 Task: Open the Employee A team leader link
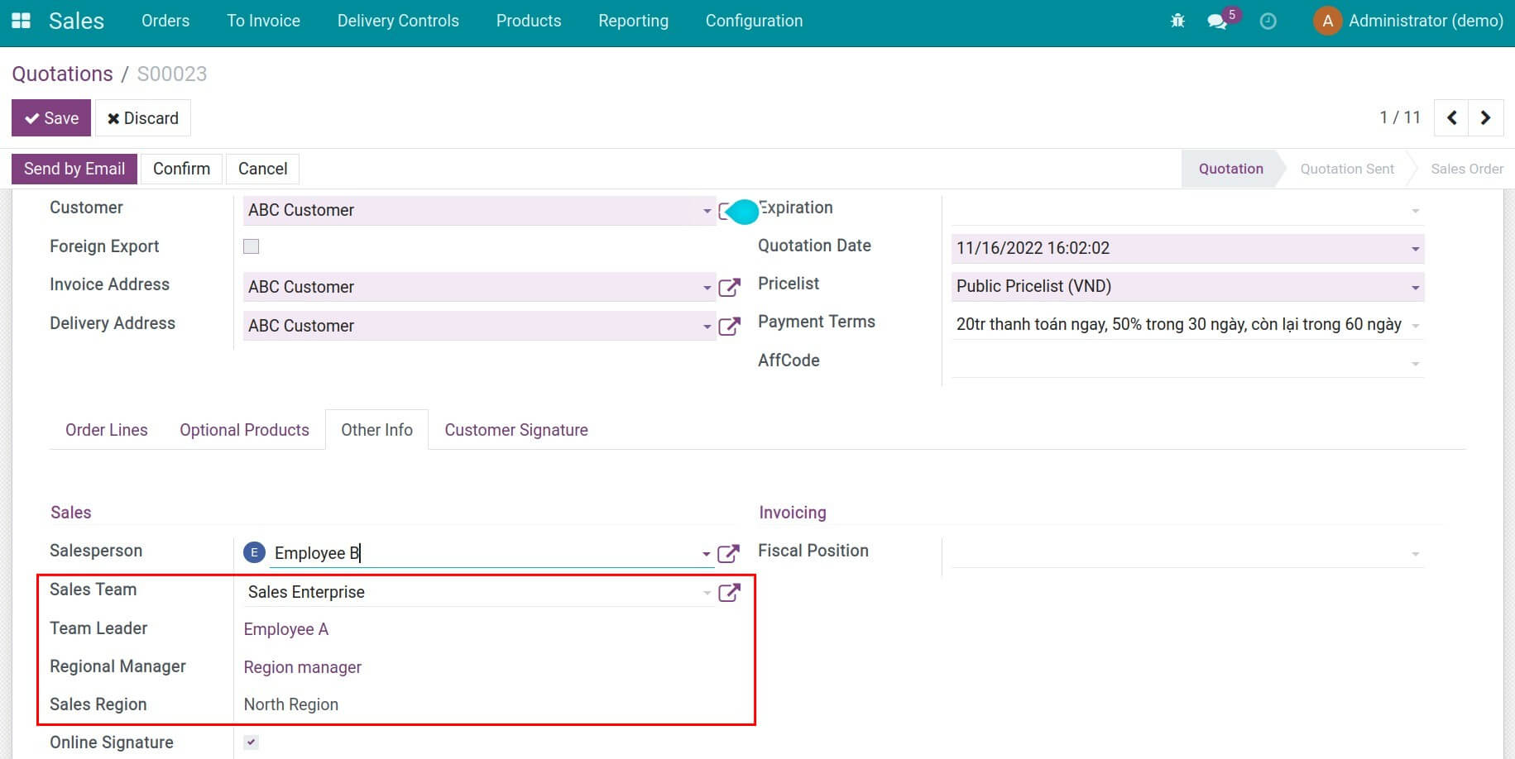pyautogui.click(x=285, y=629)
